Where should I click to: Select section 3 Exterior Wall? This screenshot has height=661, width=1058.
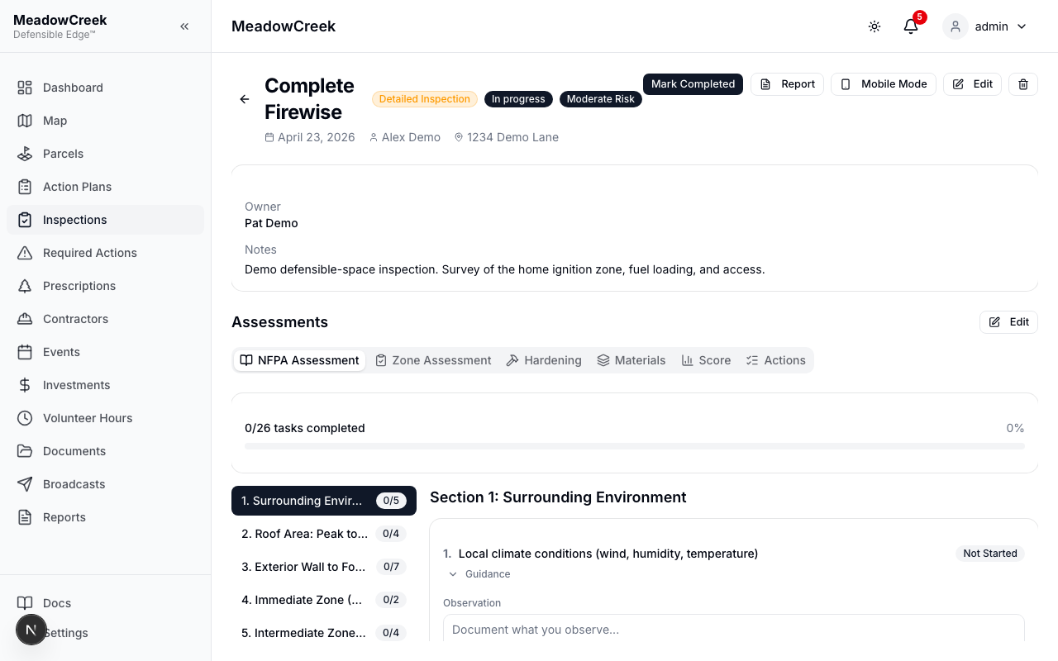tap(324, 567)
